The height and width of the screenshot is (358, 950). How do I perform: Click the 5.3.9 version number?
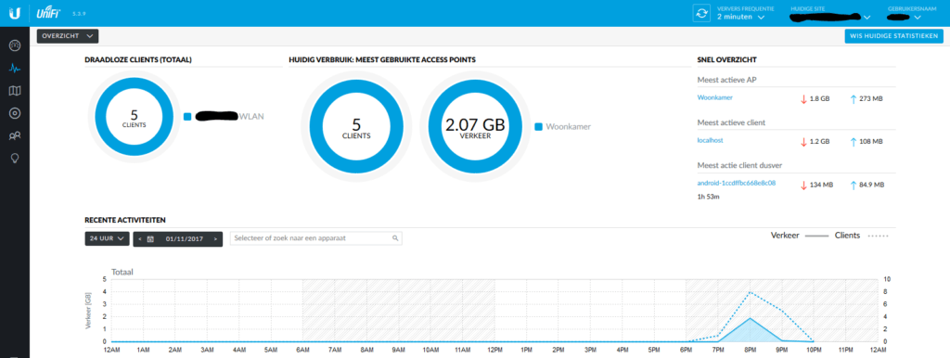tap(79, 13)
